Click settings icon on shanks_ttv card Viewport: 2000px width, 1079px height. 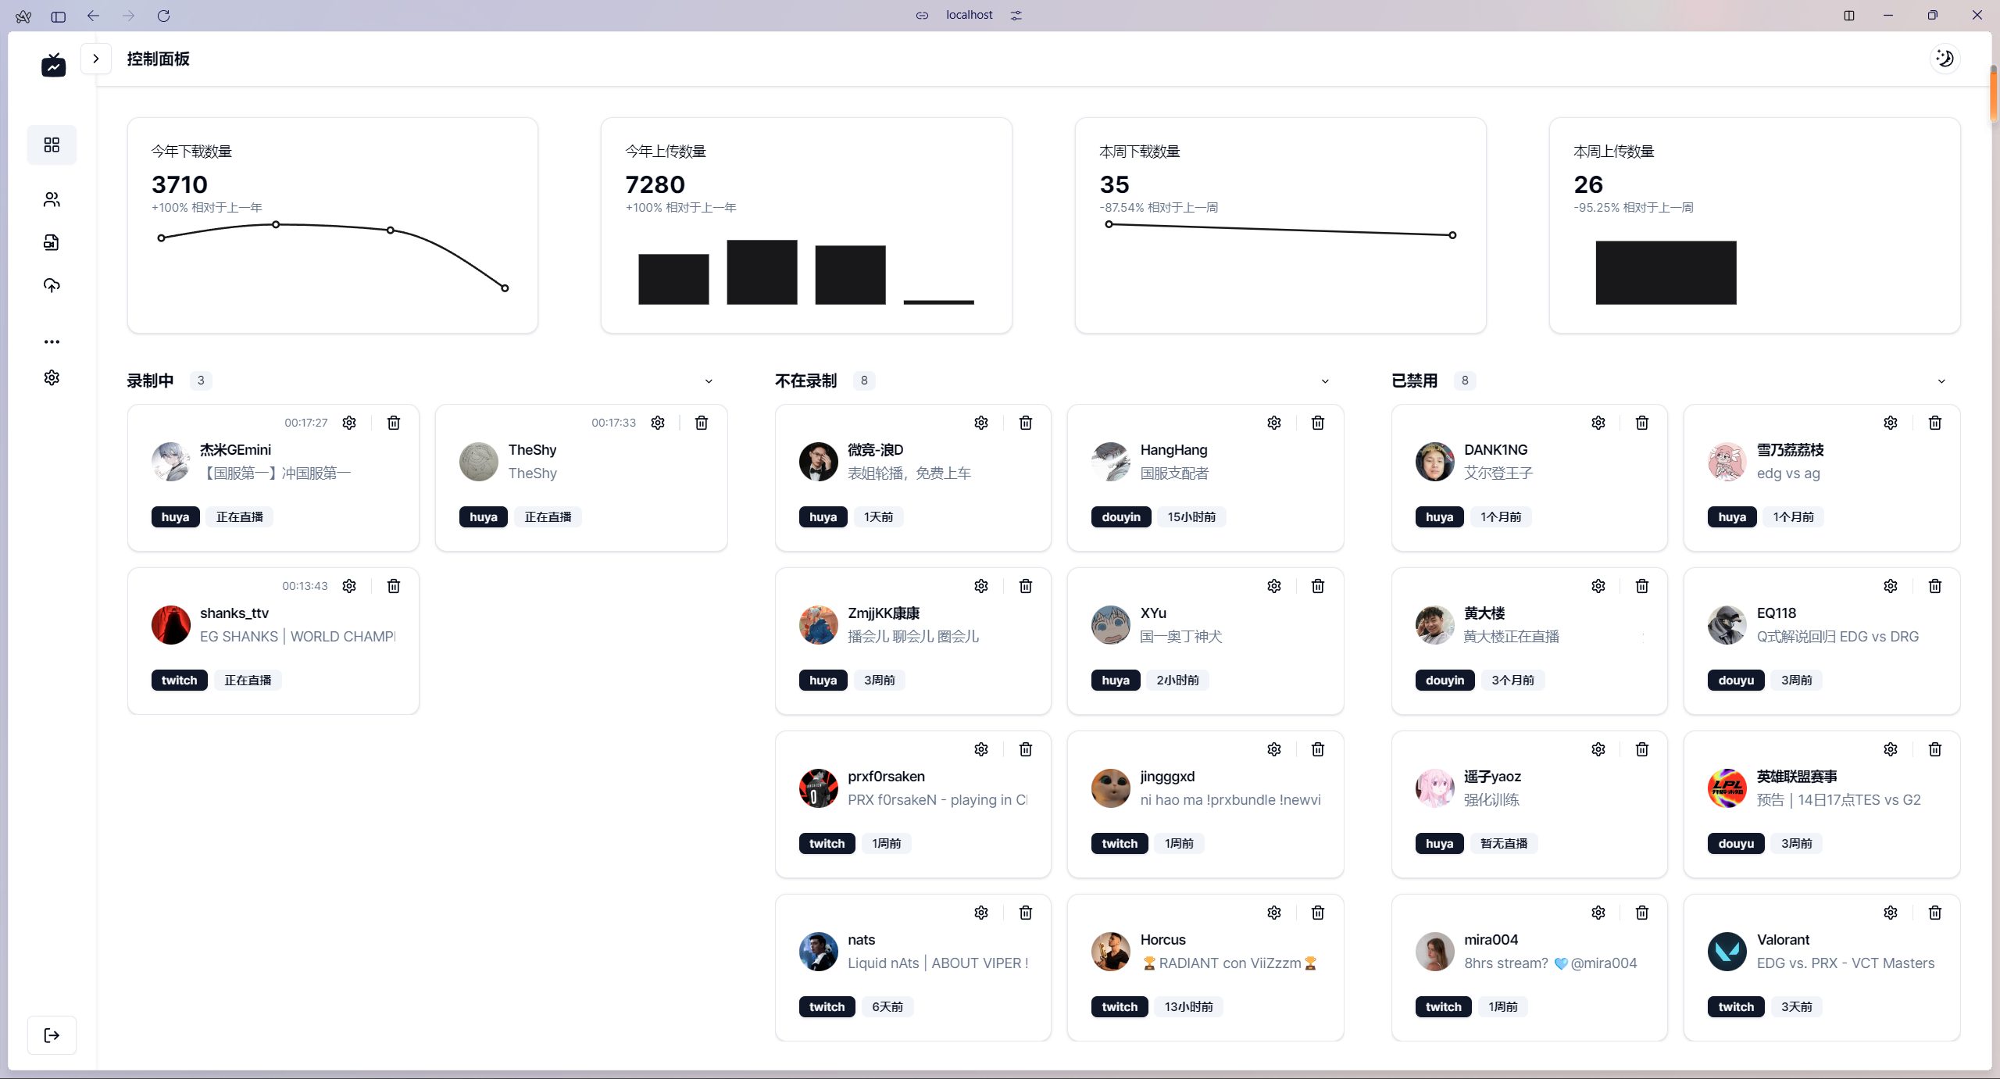click(x=349, y=584)
